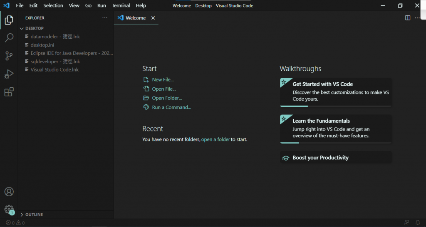Open the Selection menu
The image size is (426, 227).
point(53,5)
